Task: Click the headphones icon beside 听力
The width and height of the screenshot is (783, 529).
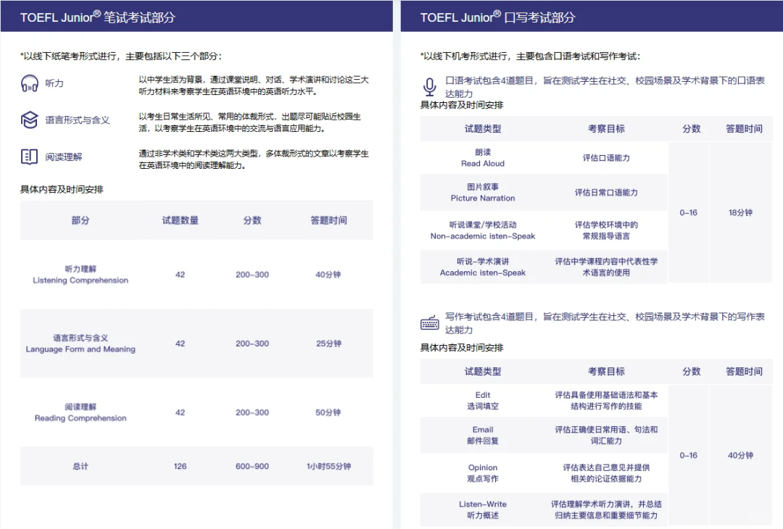Action: pyautogui.click(x=29, y=83)
